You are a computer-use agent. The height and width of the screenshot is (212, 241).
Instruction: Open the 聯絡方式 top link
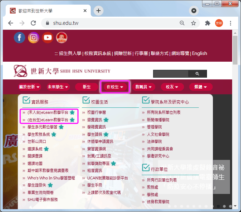click(x=159, y=53)
